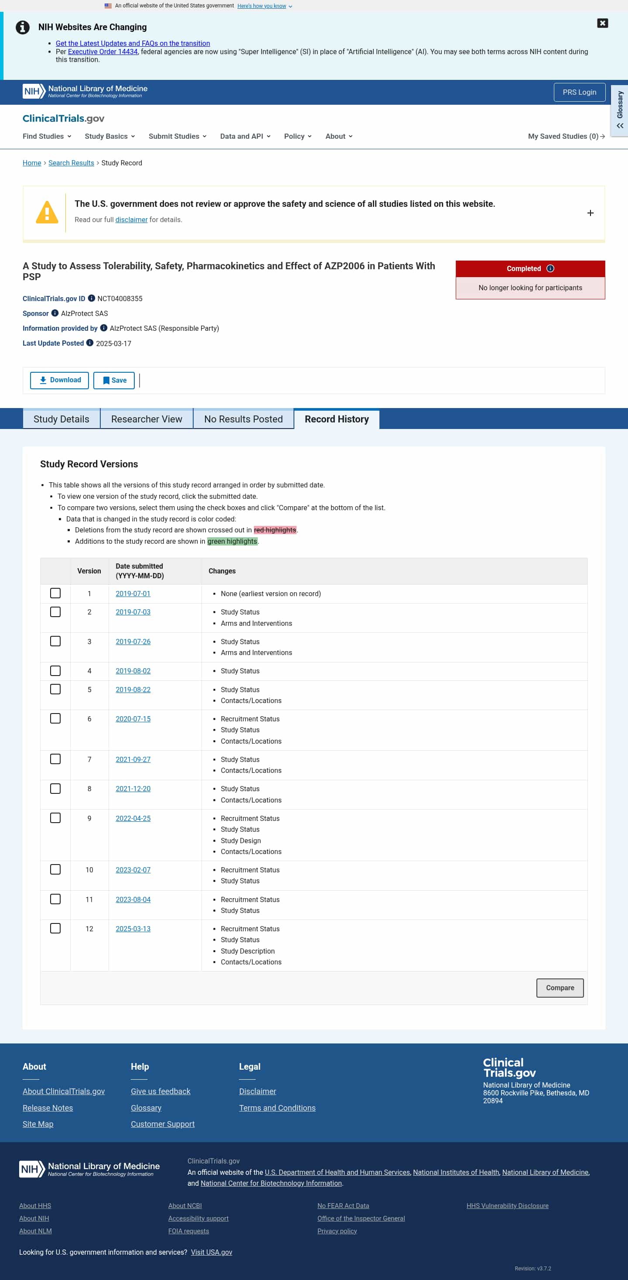
Task: Open the About dropdown in navigation
Action: coord(339,136)
